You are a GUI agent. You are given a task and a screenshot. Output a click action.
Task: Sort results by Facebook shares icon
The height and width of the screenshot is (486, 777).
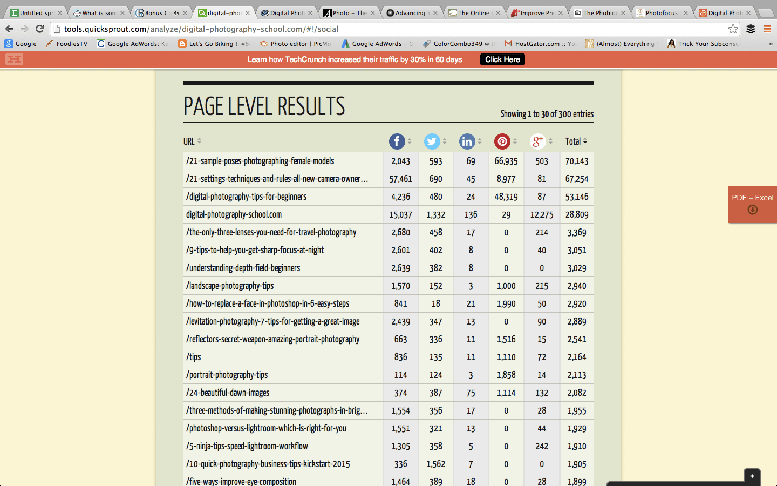tap(397, 141)
